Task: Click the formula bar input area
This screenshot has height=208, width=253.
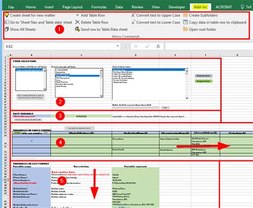Action: click(209, 46)
